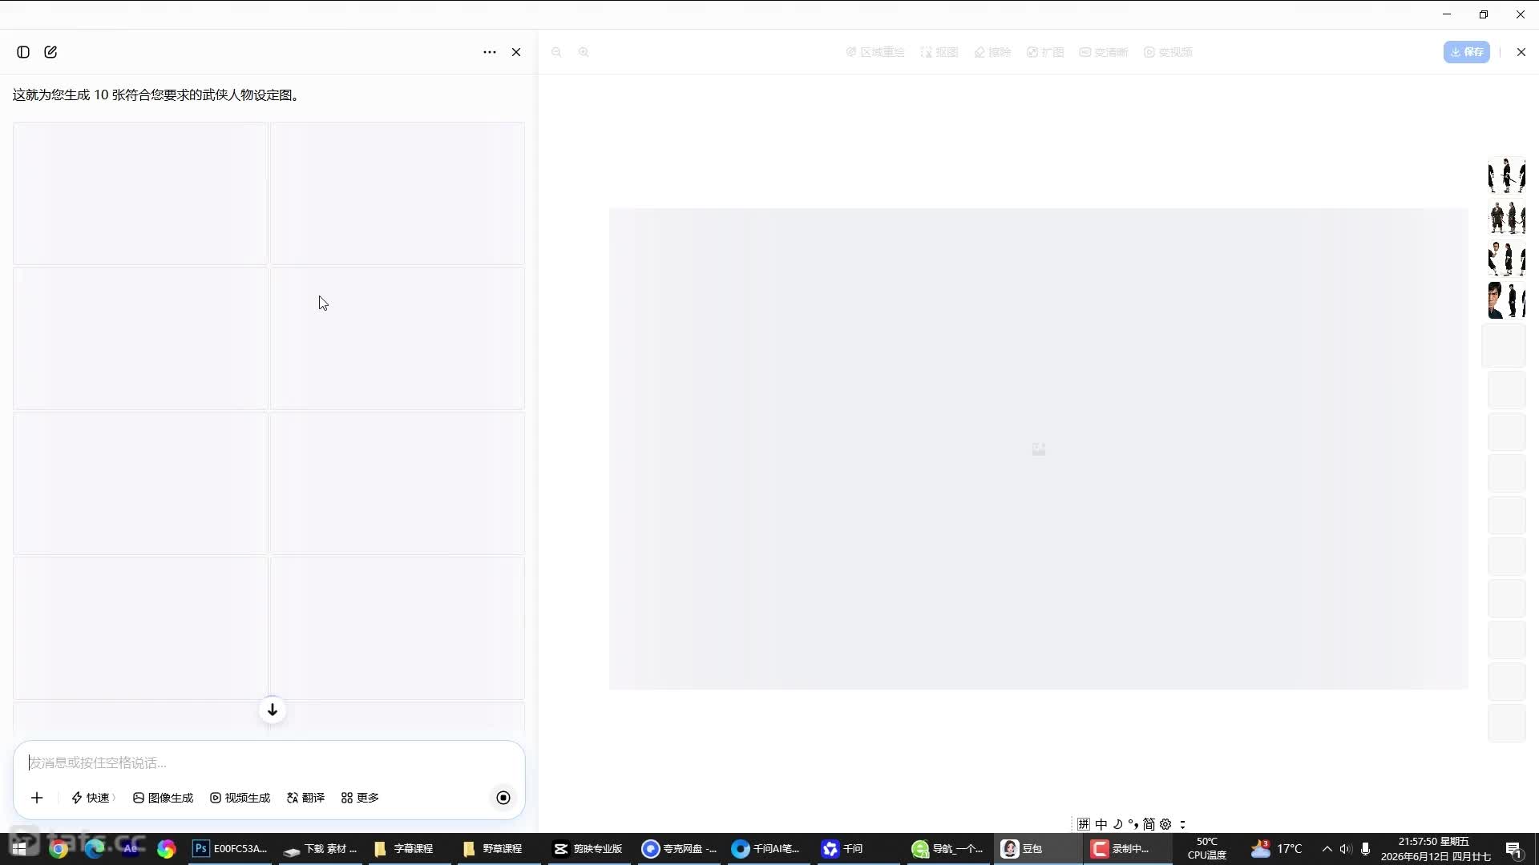Stop generation with the round stop button
1539x865 pixels.
pyautogui.click(x=503, y=798)
